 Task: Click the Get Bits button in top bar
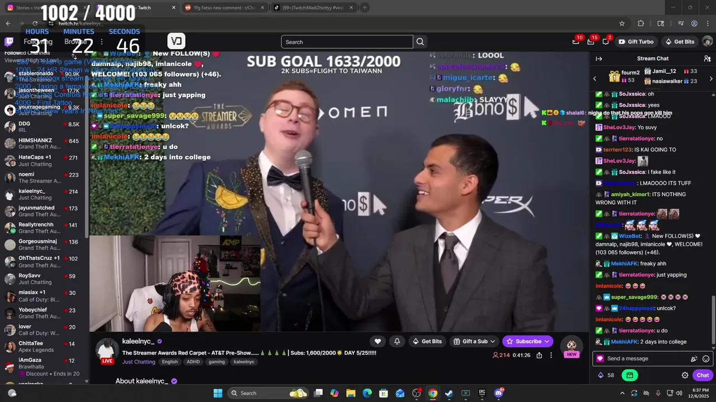coord(680,42)
